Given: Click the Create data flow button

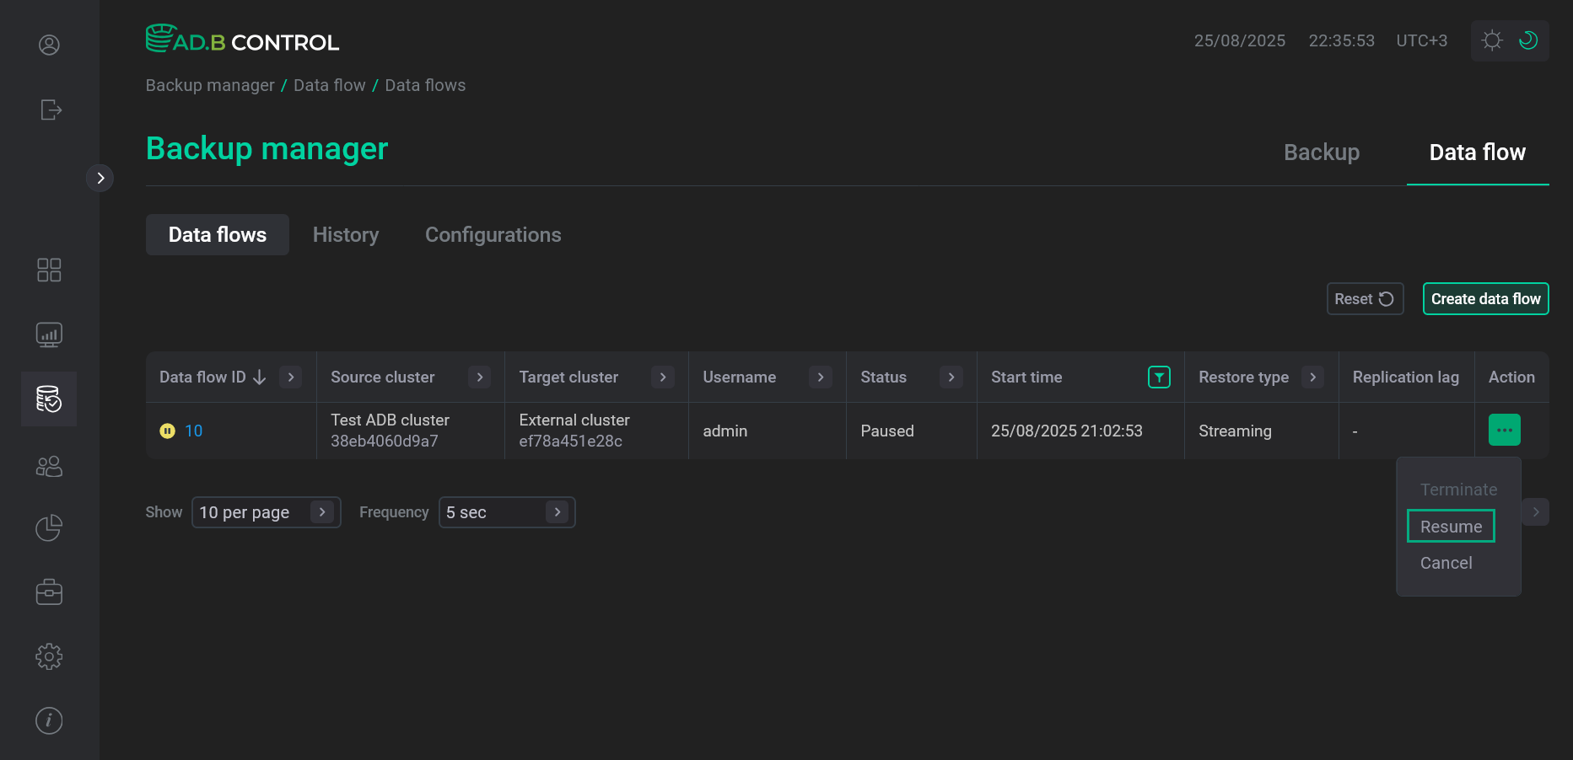Looking at the screenshot, I should click(x=1485, y=298).
